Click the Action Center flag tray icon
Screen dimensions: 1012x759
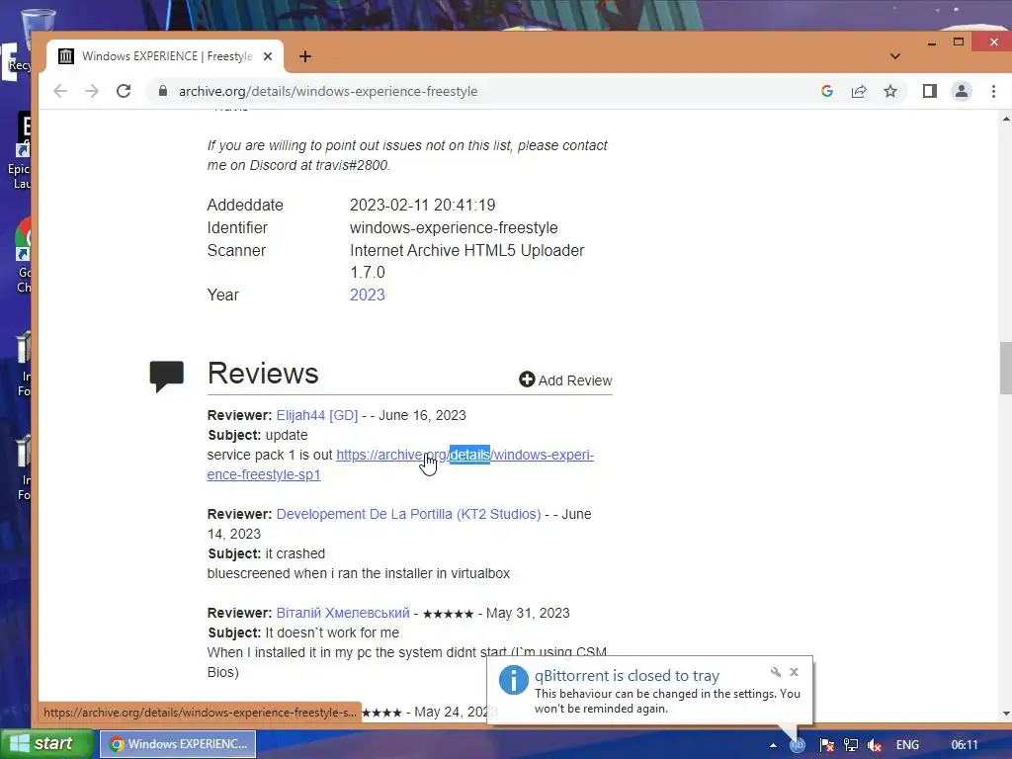click(x=827, y=745)
